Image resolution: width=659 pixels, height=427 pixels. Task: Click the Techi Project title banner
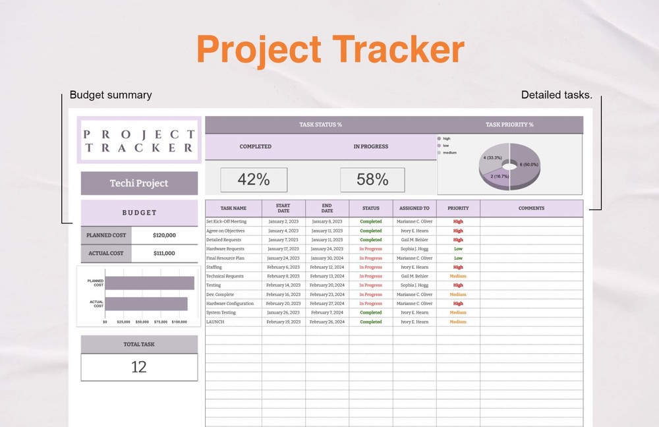tap(138, 183)
